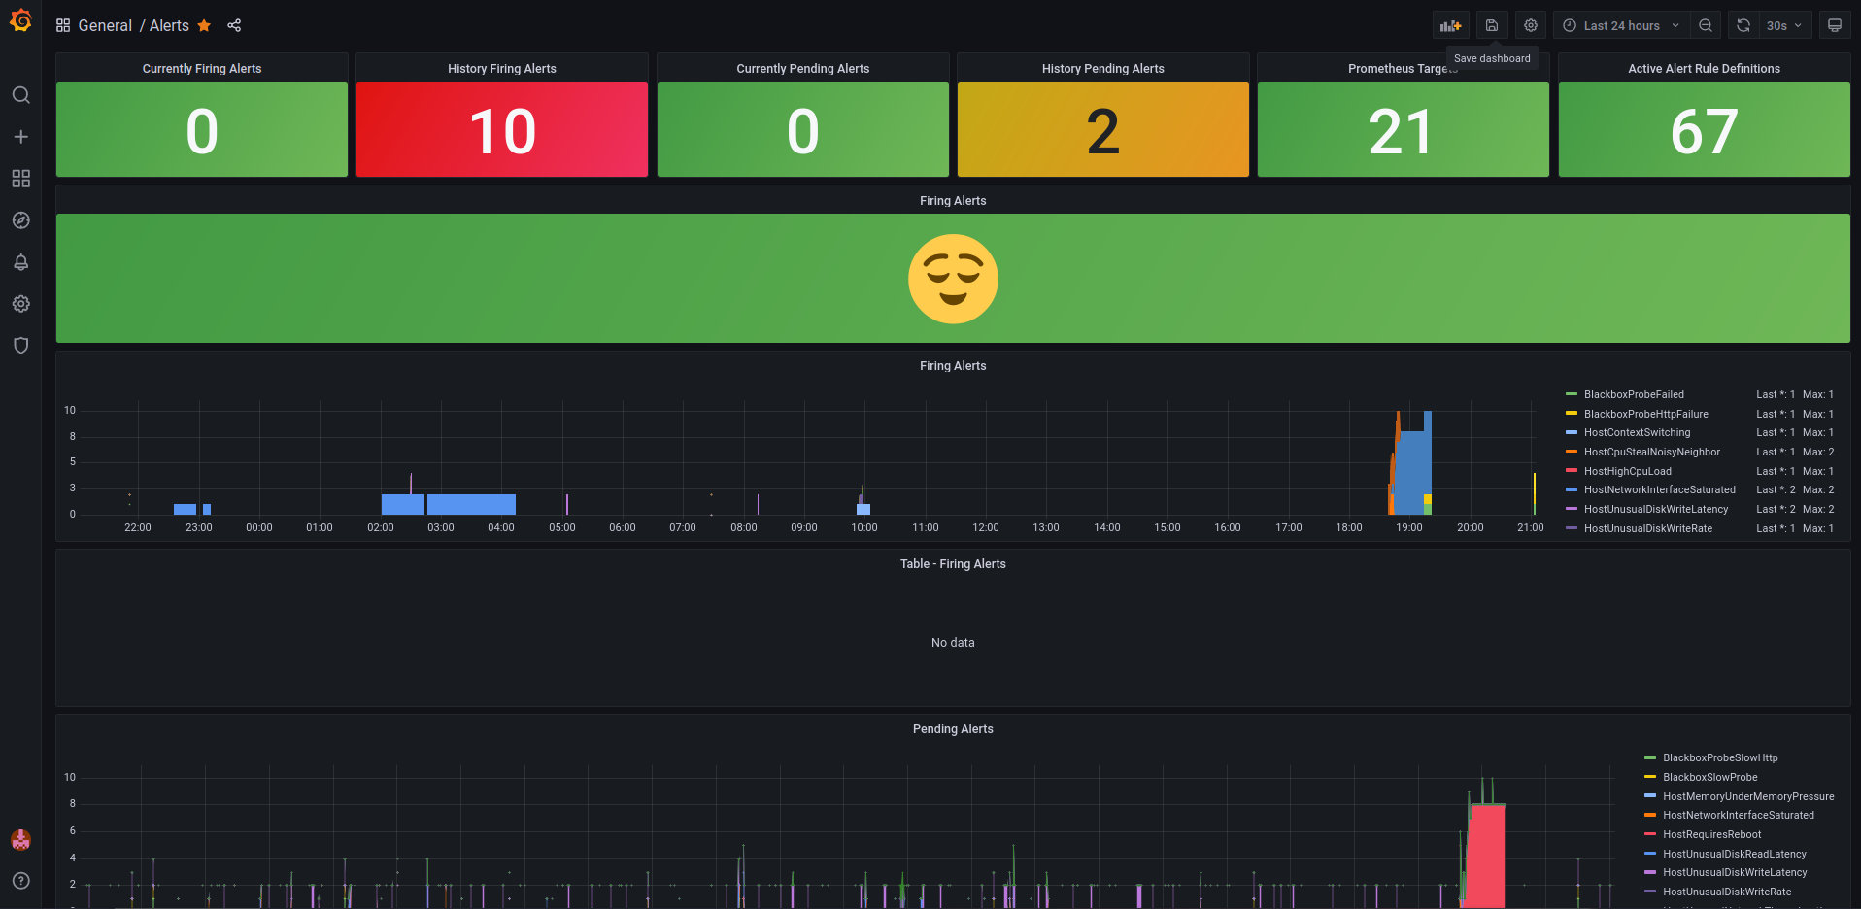Zoom out the time range
Viewport: 1861px width, 909px height.
[x=1706, y=26]
